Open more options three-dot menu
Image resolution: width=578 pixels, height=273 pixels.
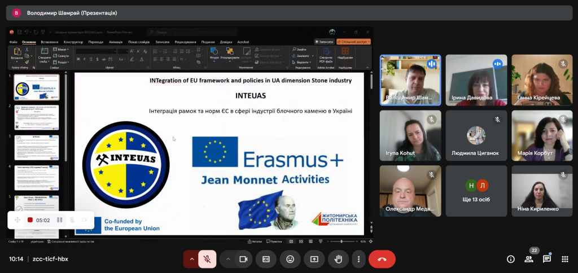[358, 259]
